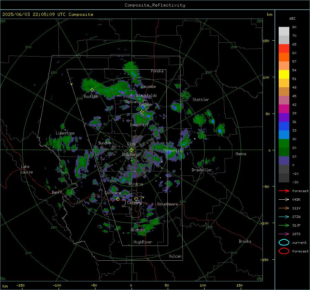Image resolution: width=310 pixels, height=290 pixels.
Task: Click the cyan 27ZW arrow legend icon
Action: pos(284,217)
